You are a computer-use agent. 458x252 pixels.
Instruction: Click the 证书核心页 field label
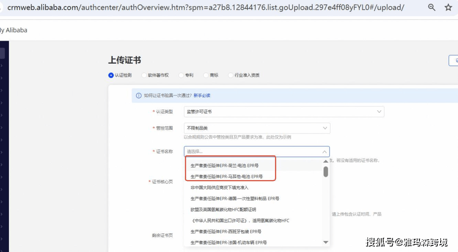pyautogui.click(x=162, y=182)
